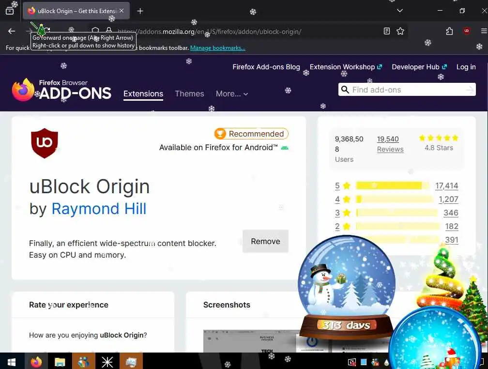Viewport: 488px width, 369px height.
Task: Click the 2 star rating row number
Action: (337, 226)
